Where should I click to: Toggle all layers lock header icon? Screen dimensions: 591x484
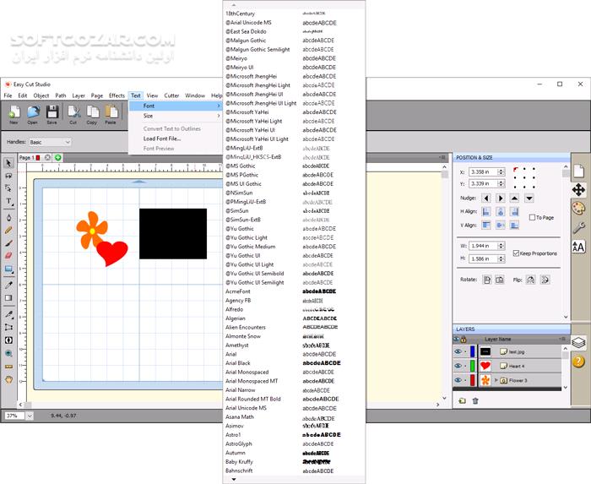(464, 340)
